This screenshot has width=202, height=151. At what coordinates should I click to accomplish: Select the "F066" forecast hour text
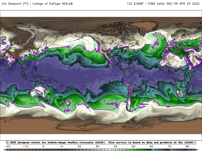coord(151,4)
